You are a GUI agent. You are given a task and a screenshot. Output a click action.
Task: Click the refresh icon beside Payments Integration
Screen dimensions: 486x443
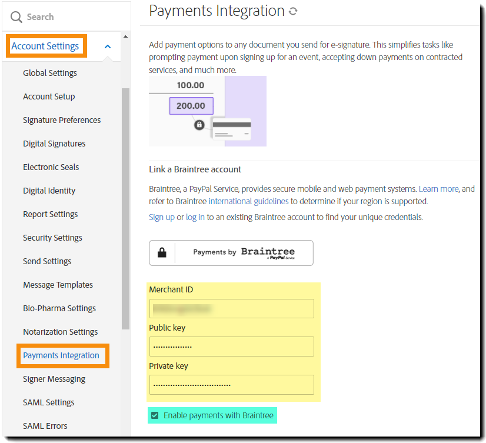(293, 11)
